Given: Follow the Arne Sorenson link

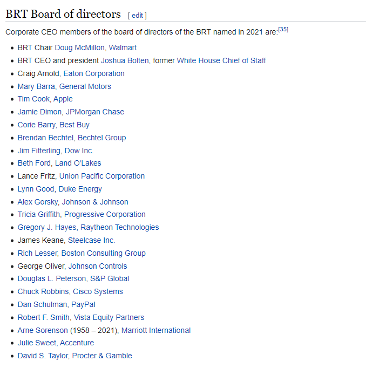Looking at the screenshot, I should 43,330.
